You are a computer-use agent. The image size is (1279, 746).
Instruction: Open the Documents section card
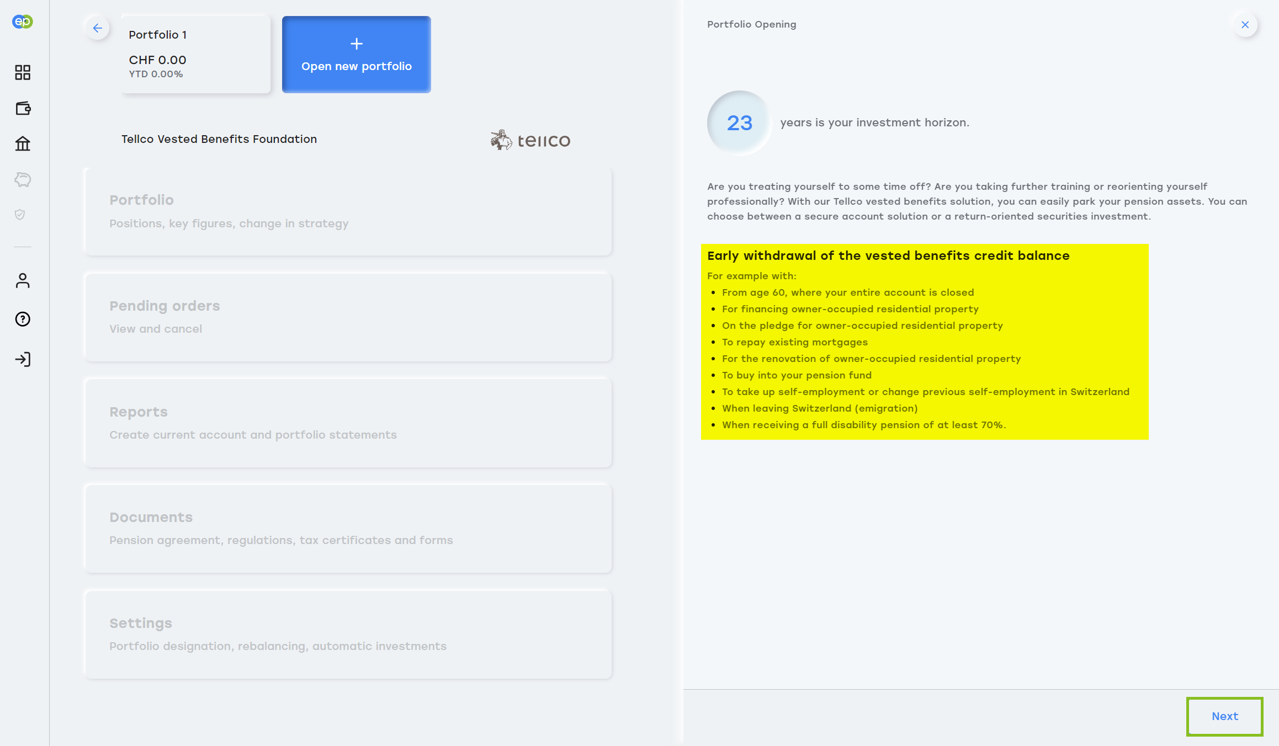(x=348, y=528)
